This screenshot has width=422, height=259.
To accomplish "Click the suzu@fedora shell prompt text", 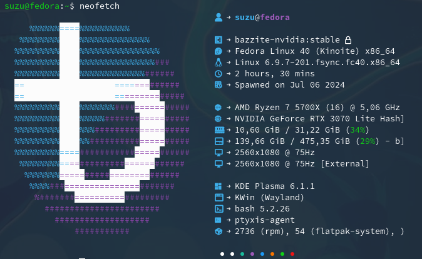I will [x=39, y=6].
